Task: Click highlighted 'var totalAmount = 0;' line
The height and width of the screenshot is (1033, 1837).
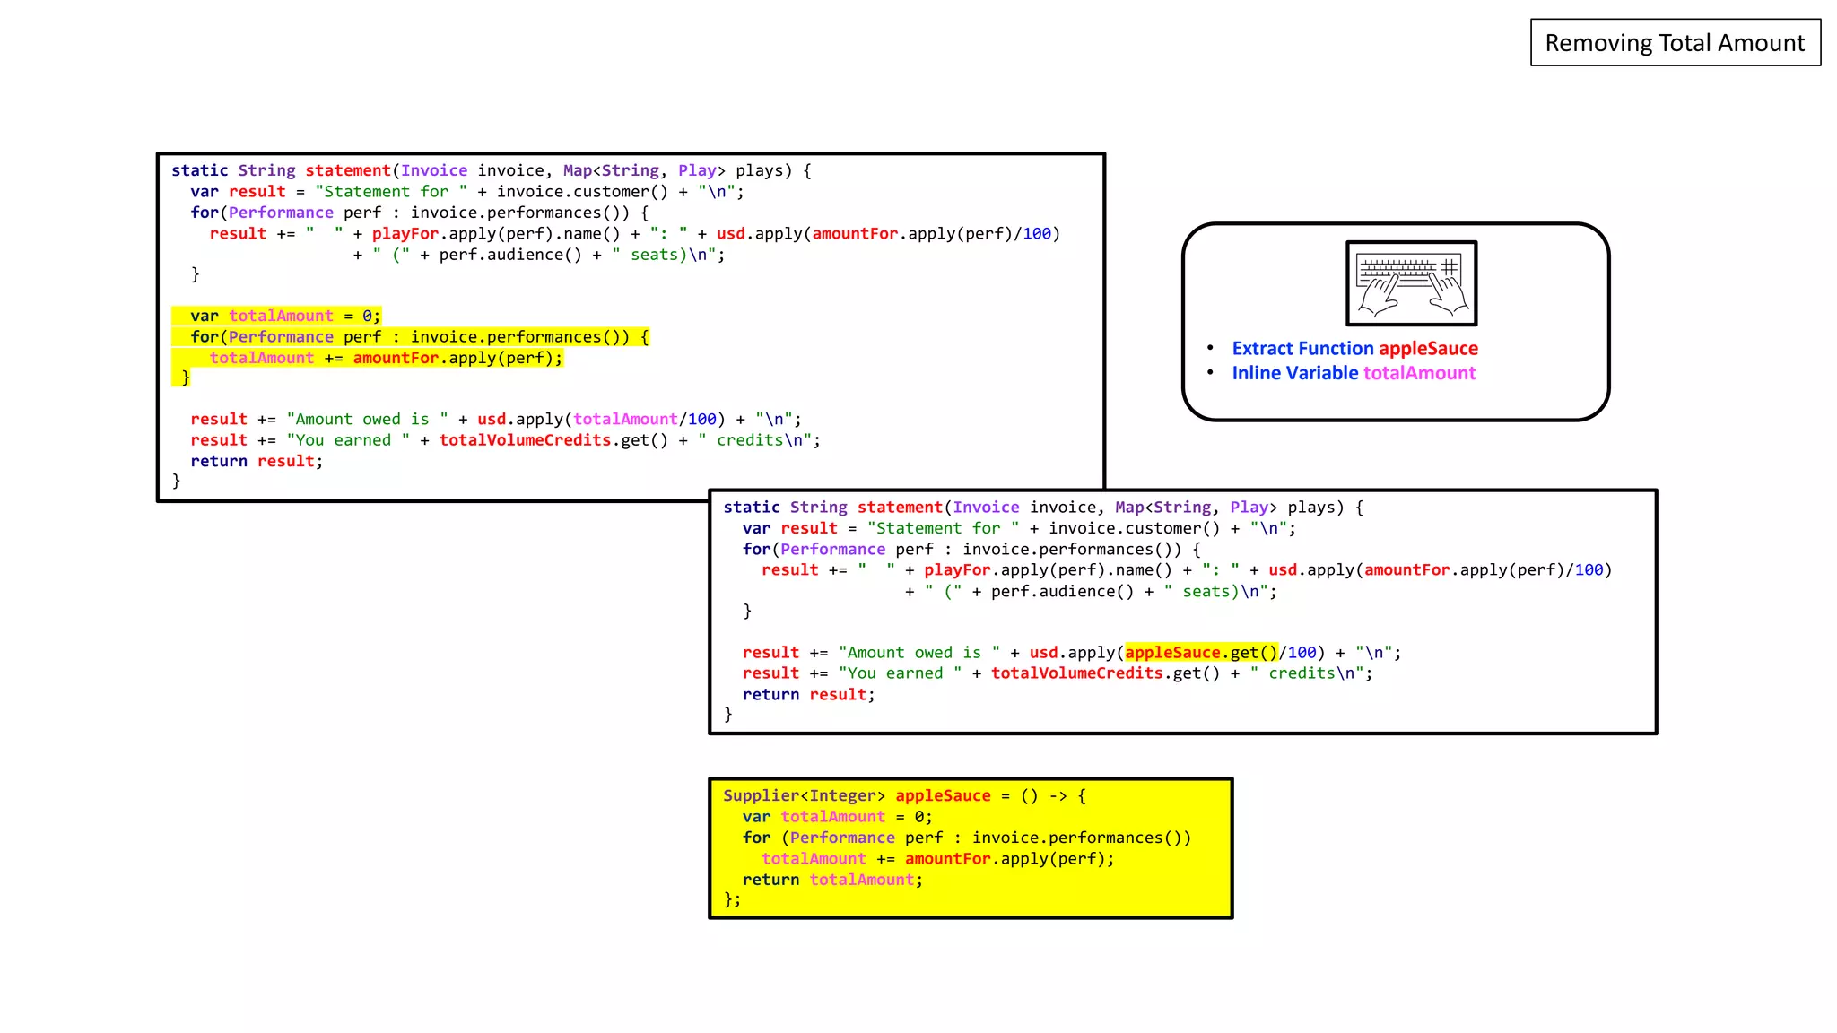Action: [284, 316]
